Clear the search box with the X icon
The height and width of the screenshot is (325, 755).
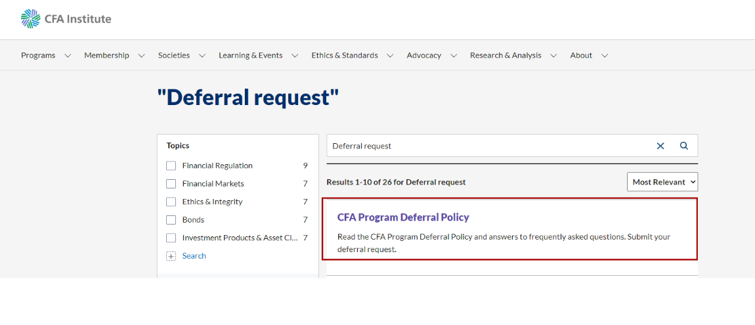coord(660,146)
